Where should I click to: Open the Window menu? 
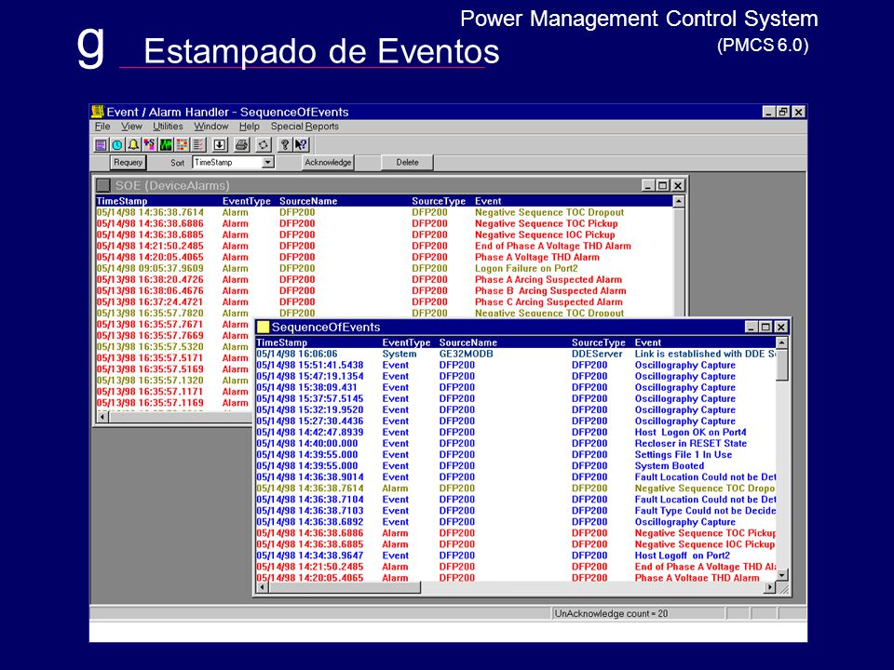[211, 127]
